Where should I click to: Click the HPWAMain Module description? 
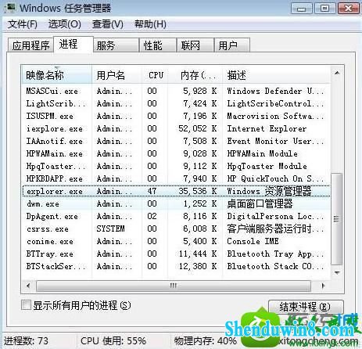pyautogui.click(x=262, y=153)
